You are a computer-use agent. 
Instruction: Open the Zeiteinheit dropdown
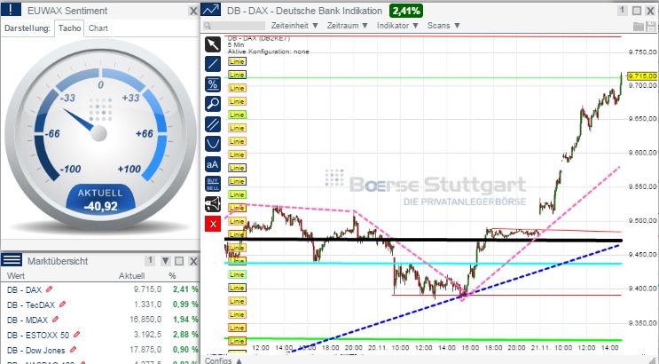tap(294, 26)
